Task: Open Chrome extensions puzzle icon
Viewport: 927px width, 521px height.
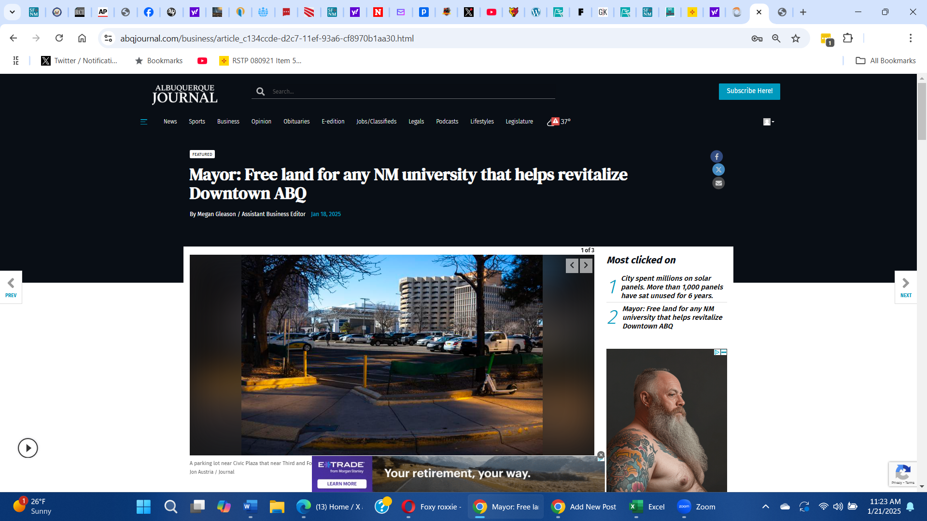Action: 848,39
